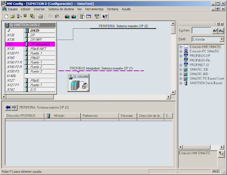
Task: Select the PROFIBUS-PA catalog item
Action: point(200,60)
